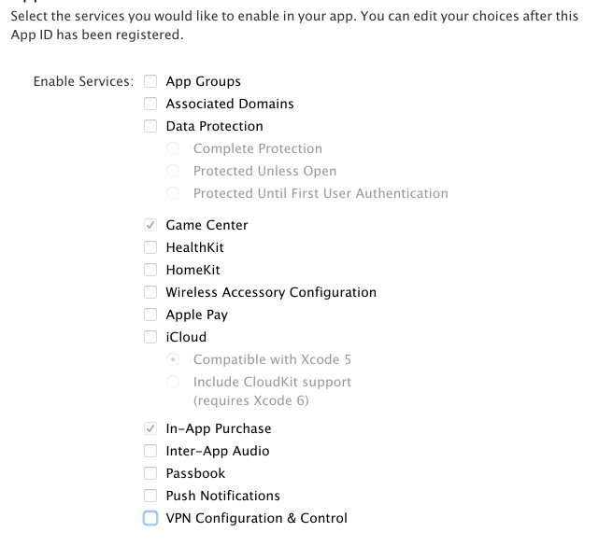Enable the iCloud checkbox
613x546 pixels.
tap(150, 337)
